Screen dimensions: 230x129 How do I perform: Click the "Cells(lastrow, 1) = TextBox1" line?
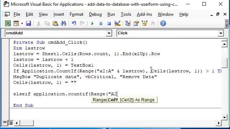coord(54,65)
